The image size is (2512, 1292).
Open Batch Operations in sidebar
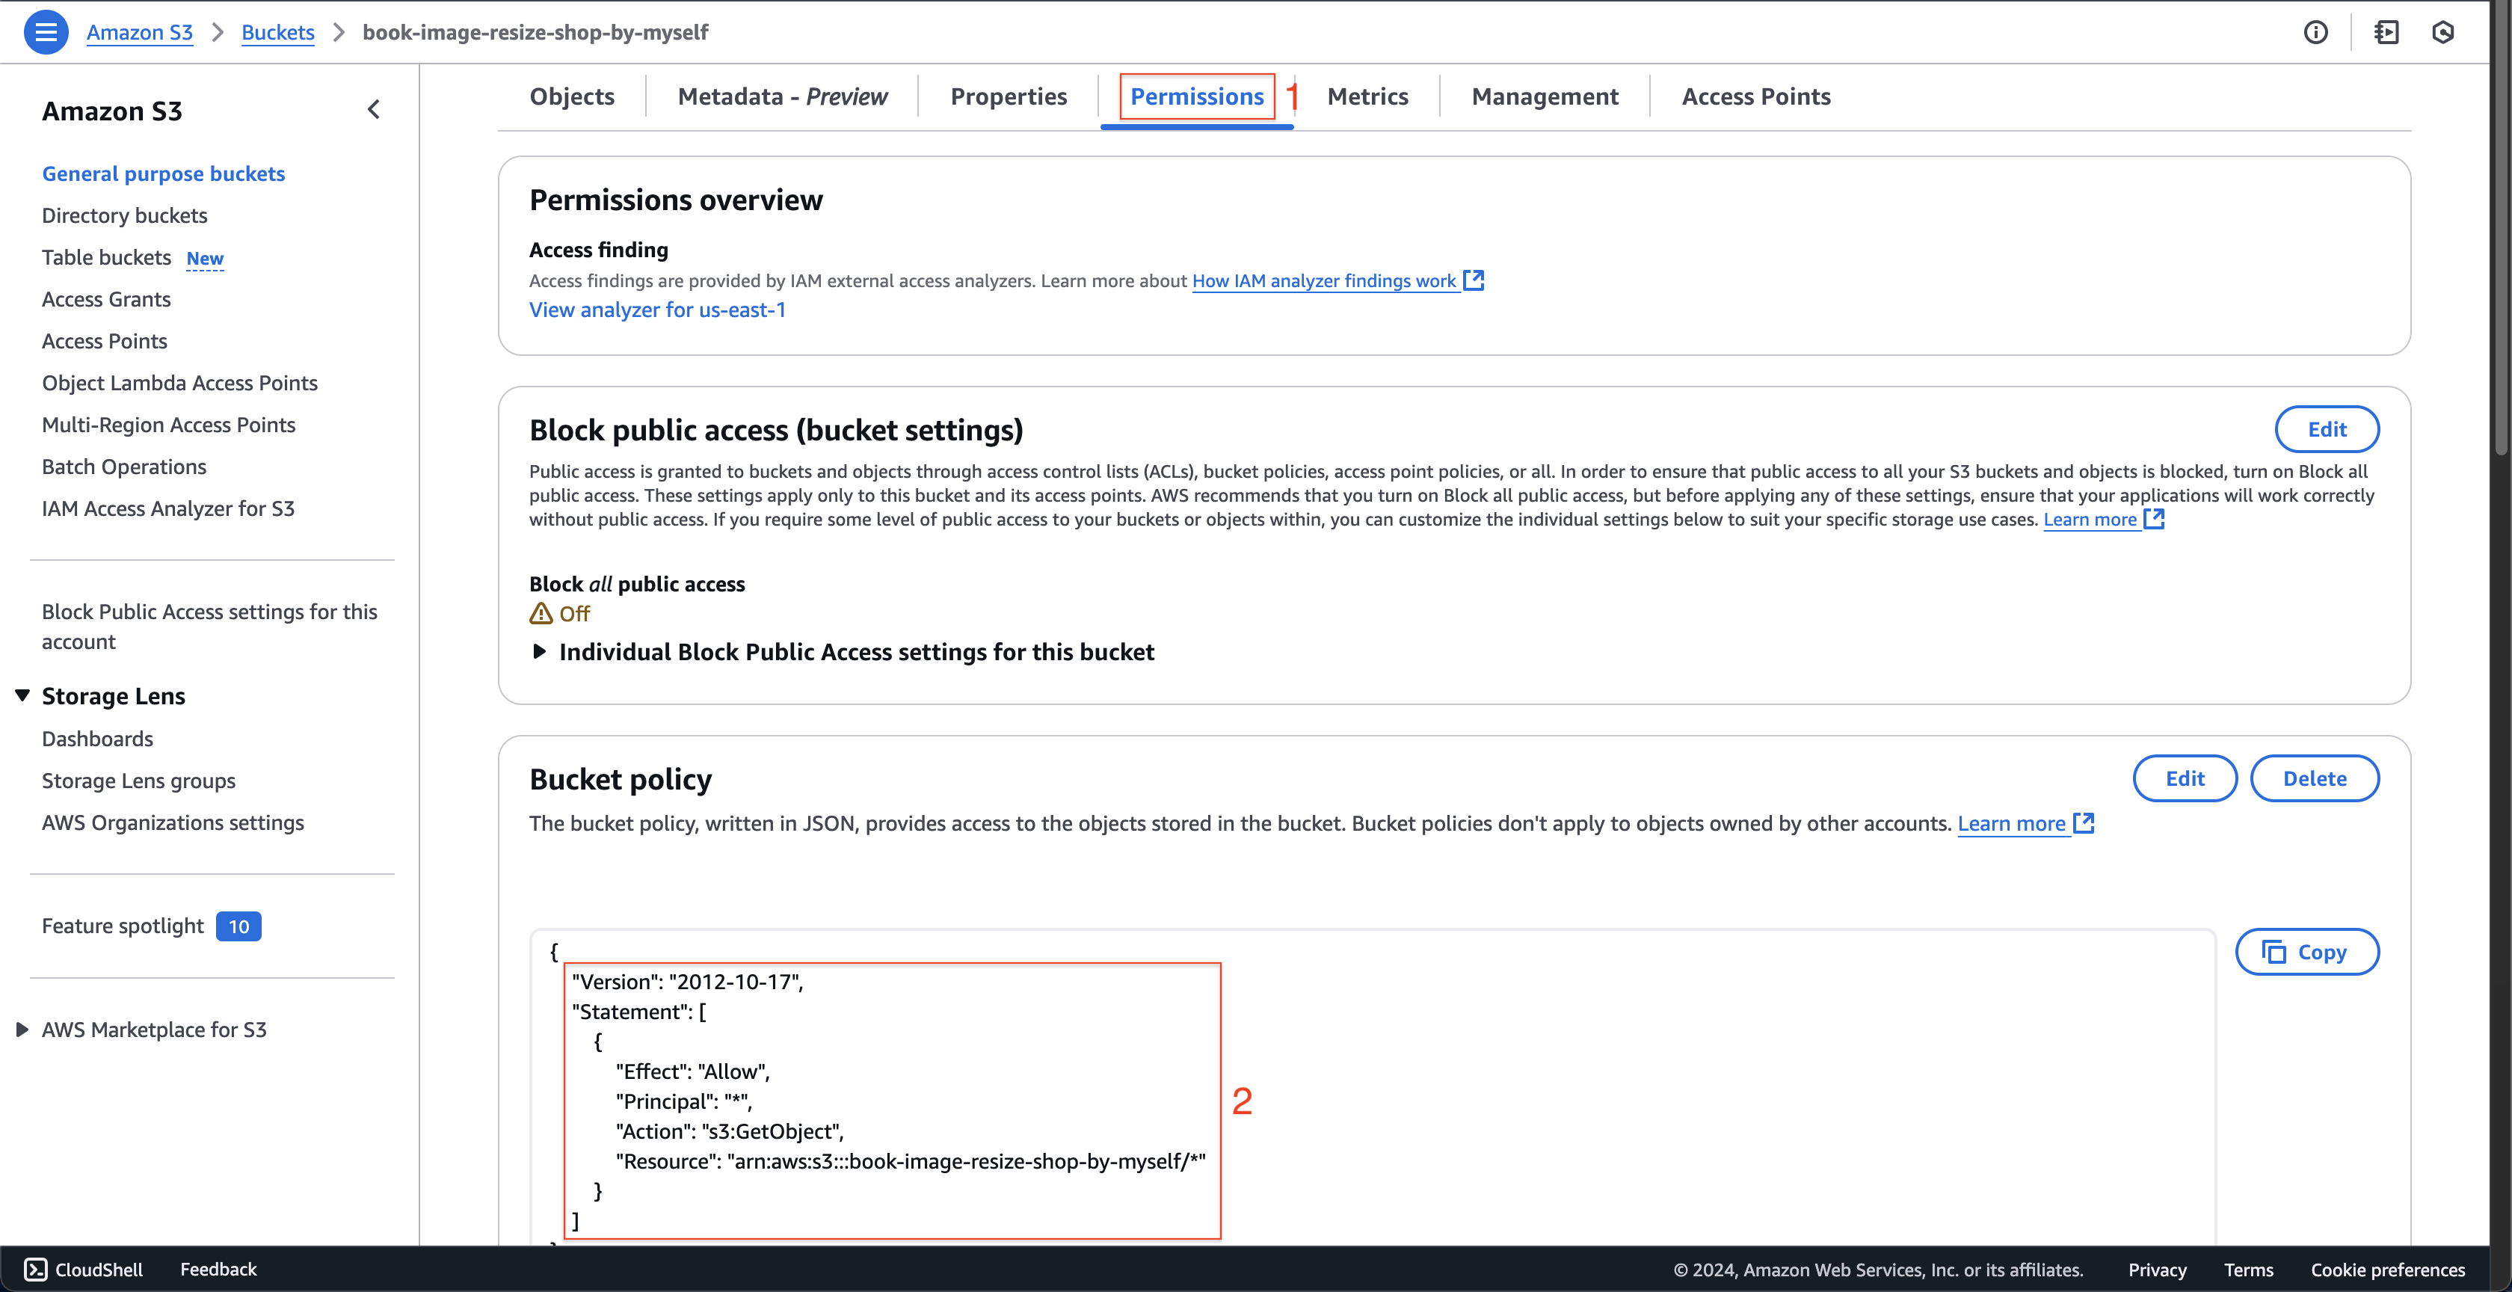(x=124, y=467)
